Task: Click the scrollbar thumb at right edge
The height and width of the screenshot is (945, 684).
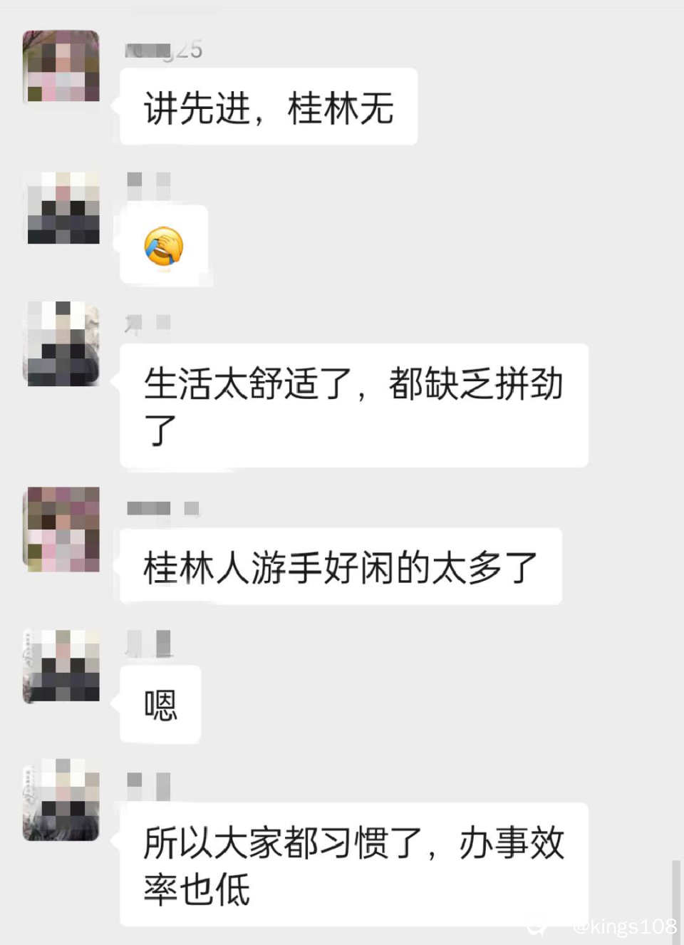Action: [x=675, y=902]
